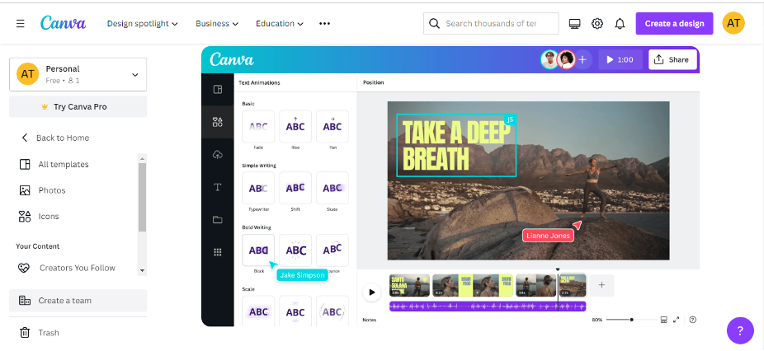Screen dimensions: 764x351
Task: Open Photos in sidebar
Action: pyautogui.click(x=42, y=190)
